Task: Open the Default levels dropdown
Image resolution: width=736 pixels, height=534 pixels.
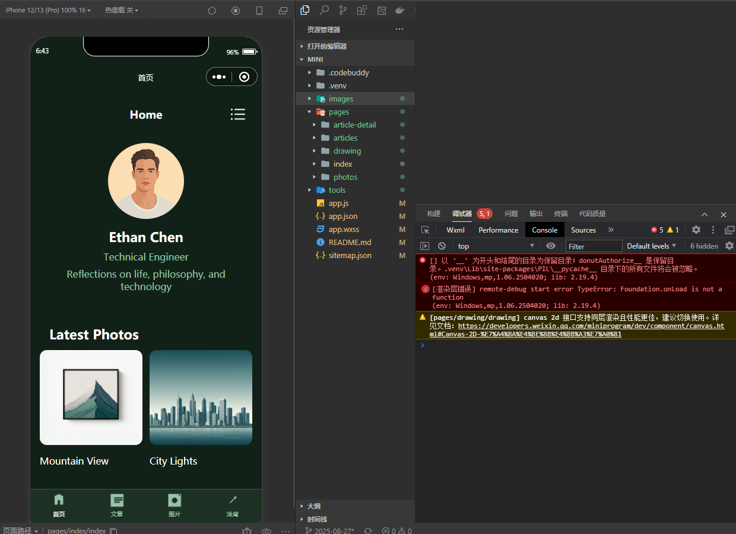Action: tap(651, 246)
